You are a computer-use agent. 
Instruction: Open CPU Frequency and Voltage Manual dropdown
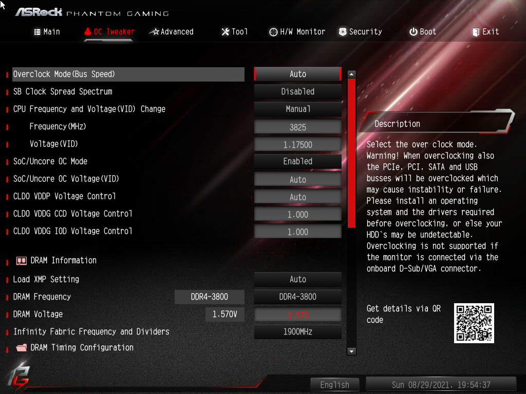298,109
